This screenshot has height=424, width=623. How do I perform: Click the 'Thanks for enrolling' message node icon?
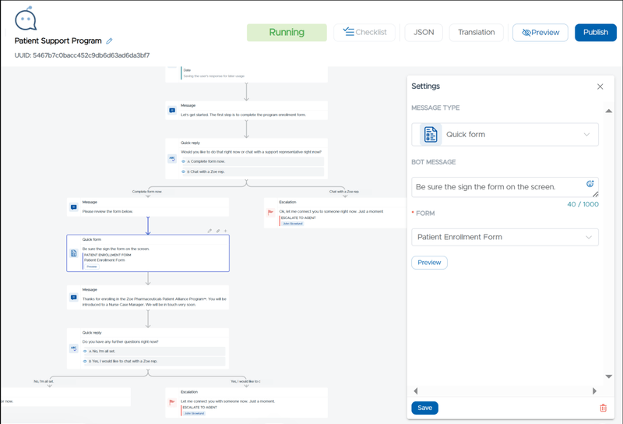pos(73,297)
